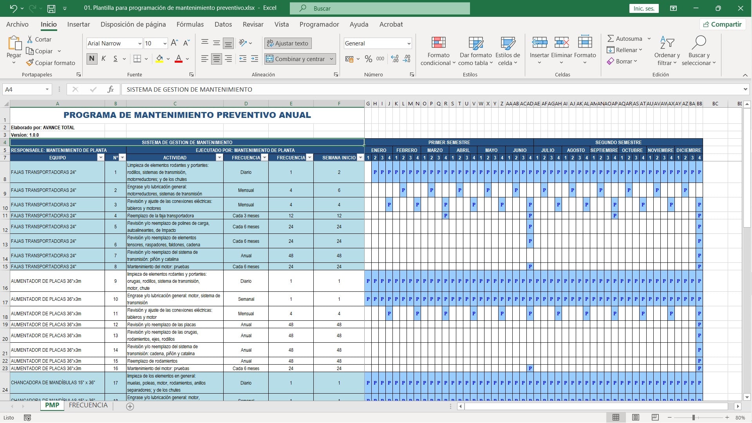Click the Copiar formato brush
This screenshot has height=423, width=752.
click(30, 63)
